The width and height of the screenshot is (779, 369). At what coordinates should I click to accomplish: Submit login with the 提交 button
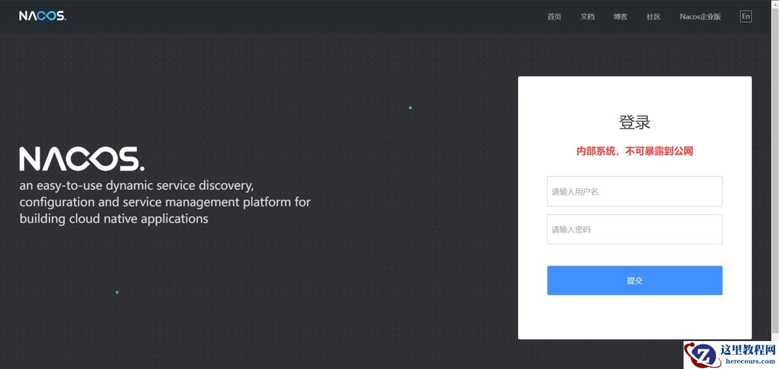(x=635, y=281)
